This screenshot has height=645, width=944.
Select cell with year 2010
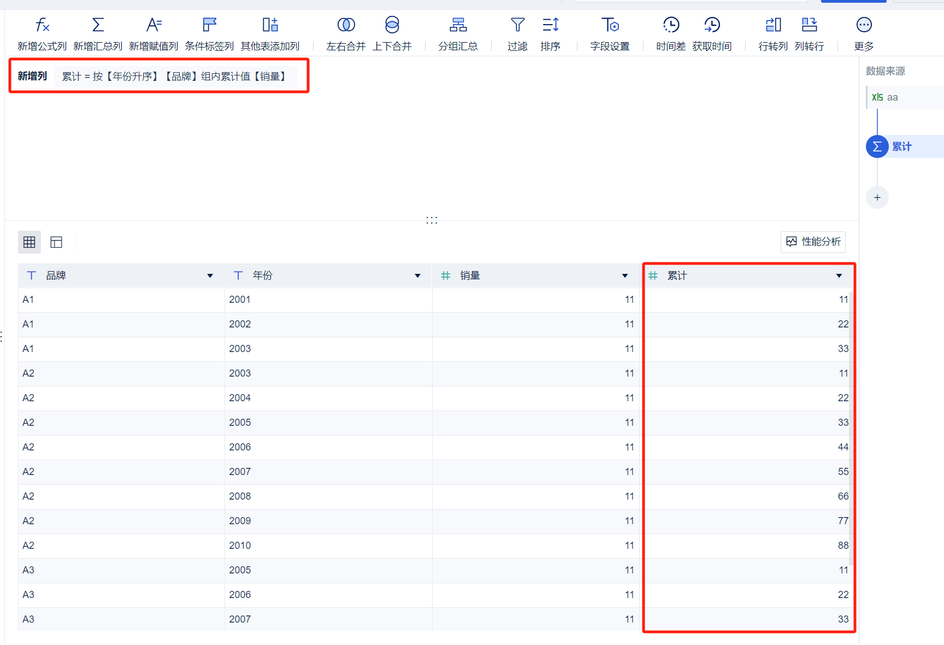(328, 546)
